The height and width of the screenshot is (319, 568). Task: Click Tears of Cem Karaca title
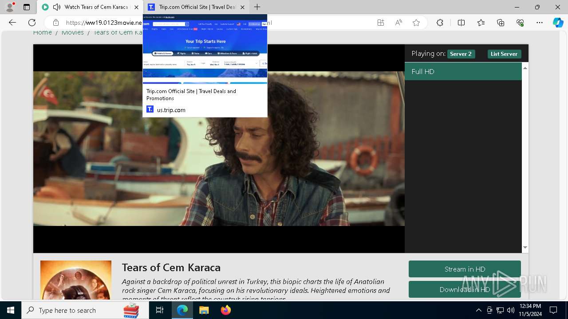coord(171,268)
